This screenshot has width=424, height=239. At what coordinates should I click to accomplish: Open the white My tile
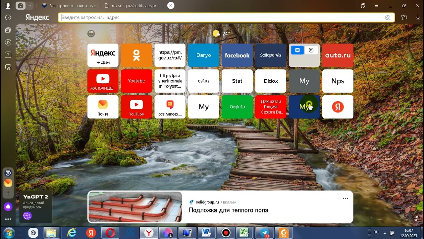coord(204,107)
